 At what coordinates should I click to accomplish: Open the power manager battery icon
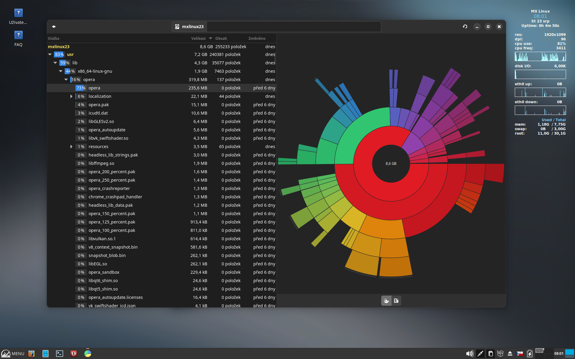(x=529, y=354)
